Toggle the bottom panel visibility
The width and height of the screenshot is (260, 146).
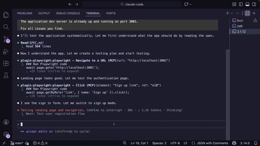pyautogui.click(x=247, y=4)
